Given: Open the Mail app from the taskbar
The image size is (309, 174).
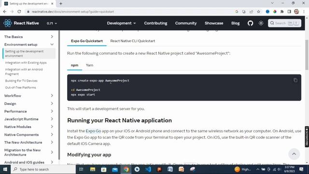Looking at the screenshot, I should click(x=115, y=169).
